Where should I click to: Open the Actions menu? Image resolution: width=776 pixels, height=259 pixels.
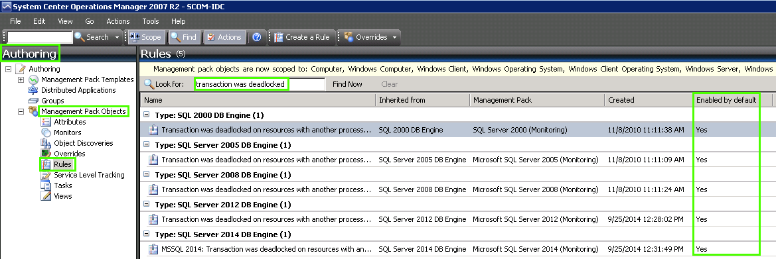[117, 21]
